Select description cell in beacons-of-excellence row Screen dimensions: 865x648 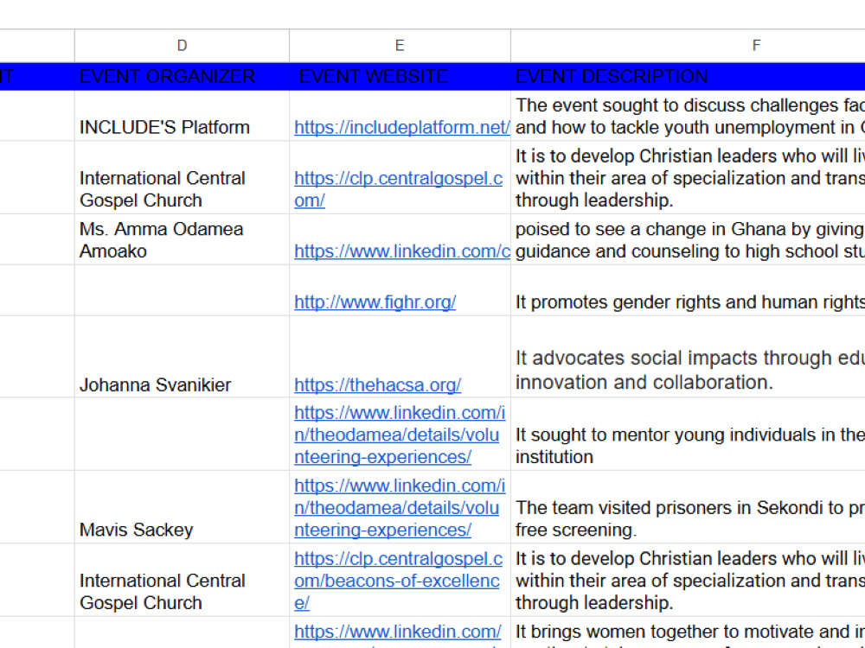688,581
